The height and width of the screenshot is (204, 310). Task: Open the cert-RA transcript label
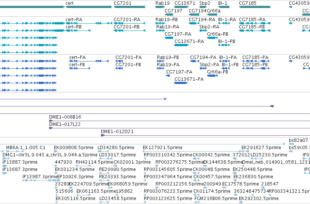tap(74, 20)
